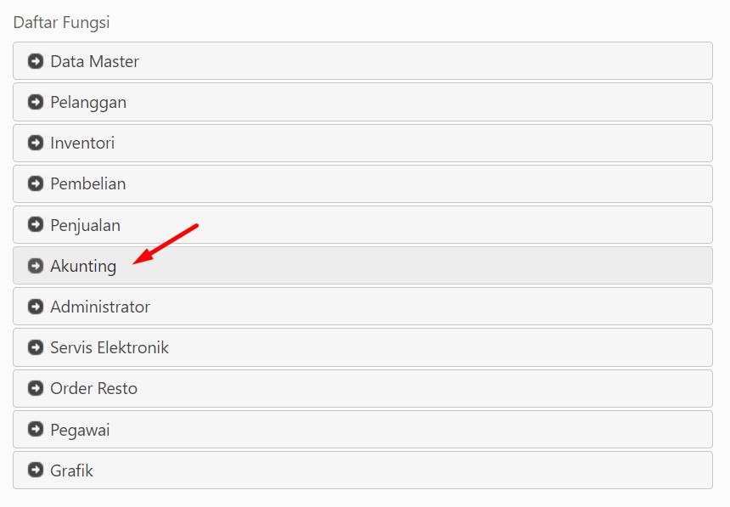Click the arrow icon beside Pembelian
730x507 pixels.
36,183
